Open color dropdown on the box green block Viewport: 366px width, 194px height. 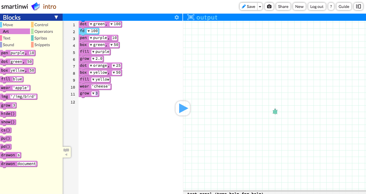pos(91,45)
